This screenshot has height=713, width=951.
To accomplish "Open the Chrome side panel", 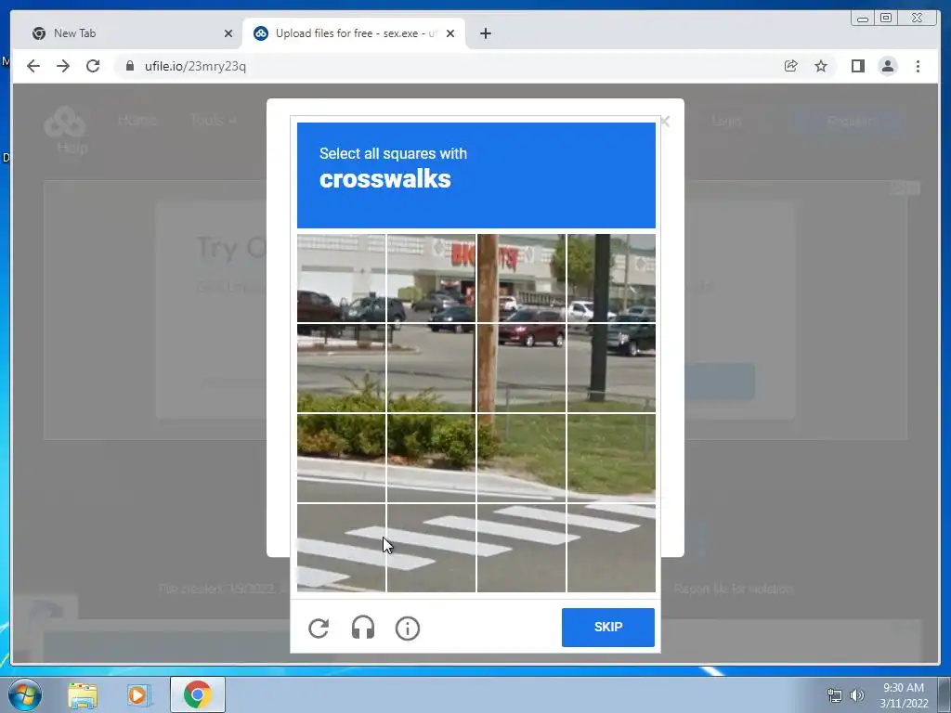I will 857,66.
